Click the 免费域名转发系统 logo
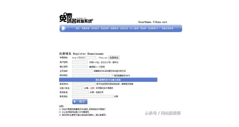Viewport: 239px width, 127px height. (x=76, y=18)
